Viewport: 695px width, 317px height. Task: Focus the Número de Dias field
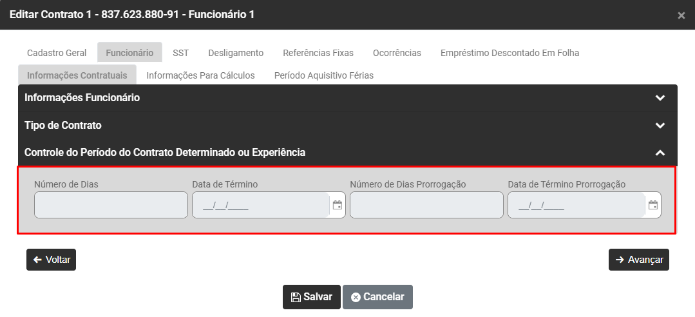coord(111,206)
